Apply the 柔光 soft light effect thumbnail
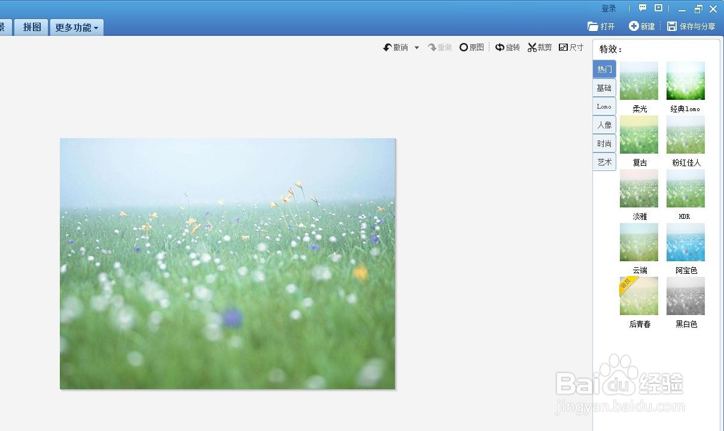The width and height of the screenshot is (724, 431). (x=639, y=81)
